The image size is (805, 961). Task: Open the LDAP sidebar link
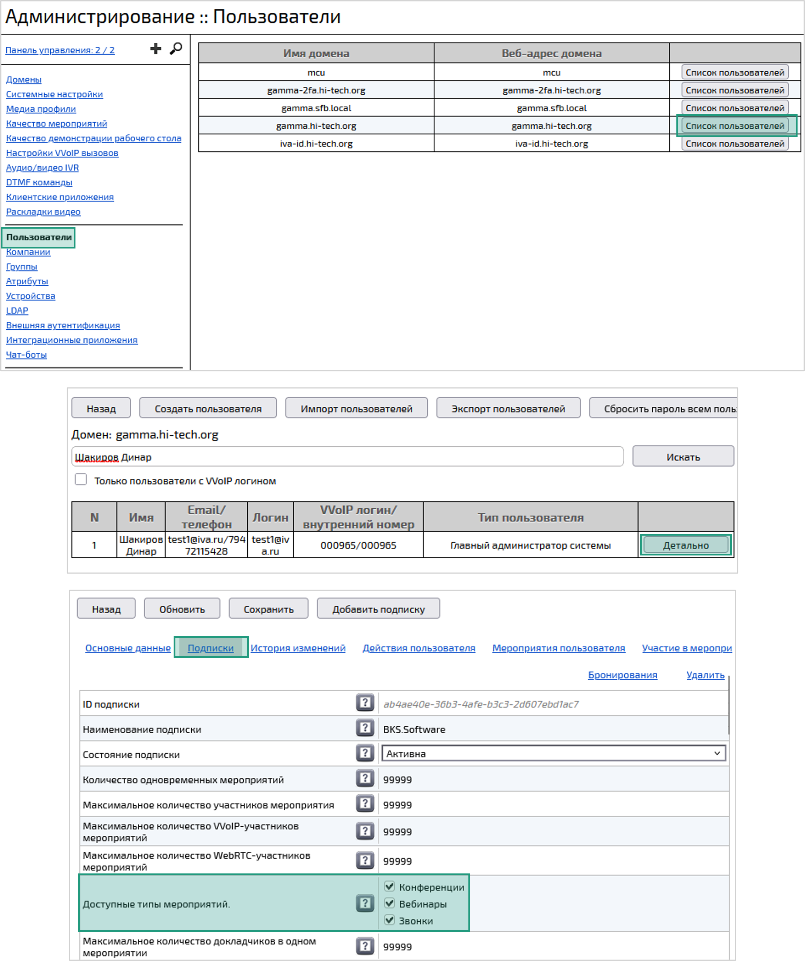point(17,310)
